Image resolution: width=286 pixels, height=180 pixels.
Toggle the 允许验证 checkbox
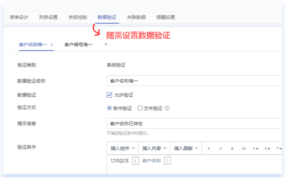tap(109, 95)
